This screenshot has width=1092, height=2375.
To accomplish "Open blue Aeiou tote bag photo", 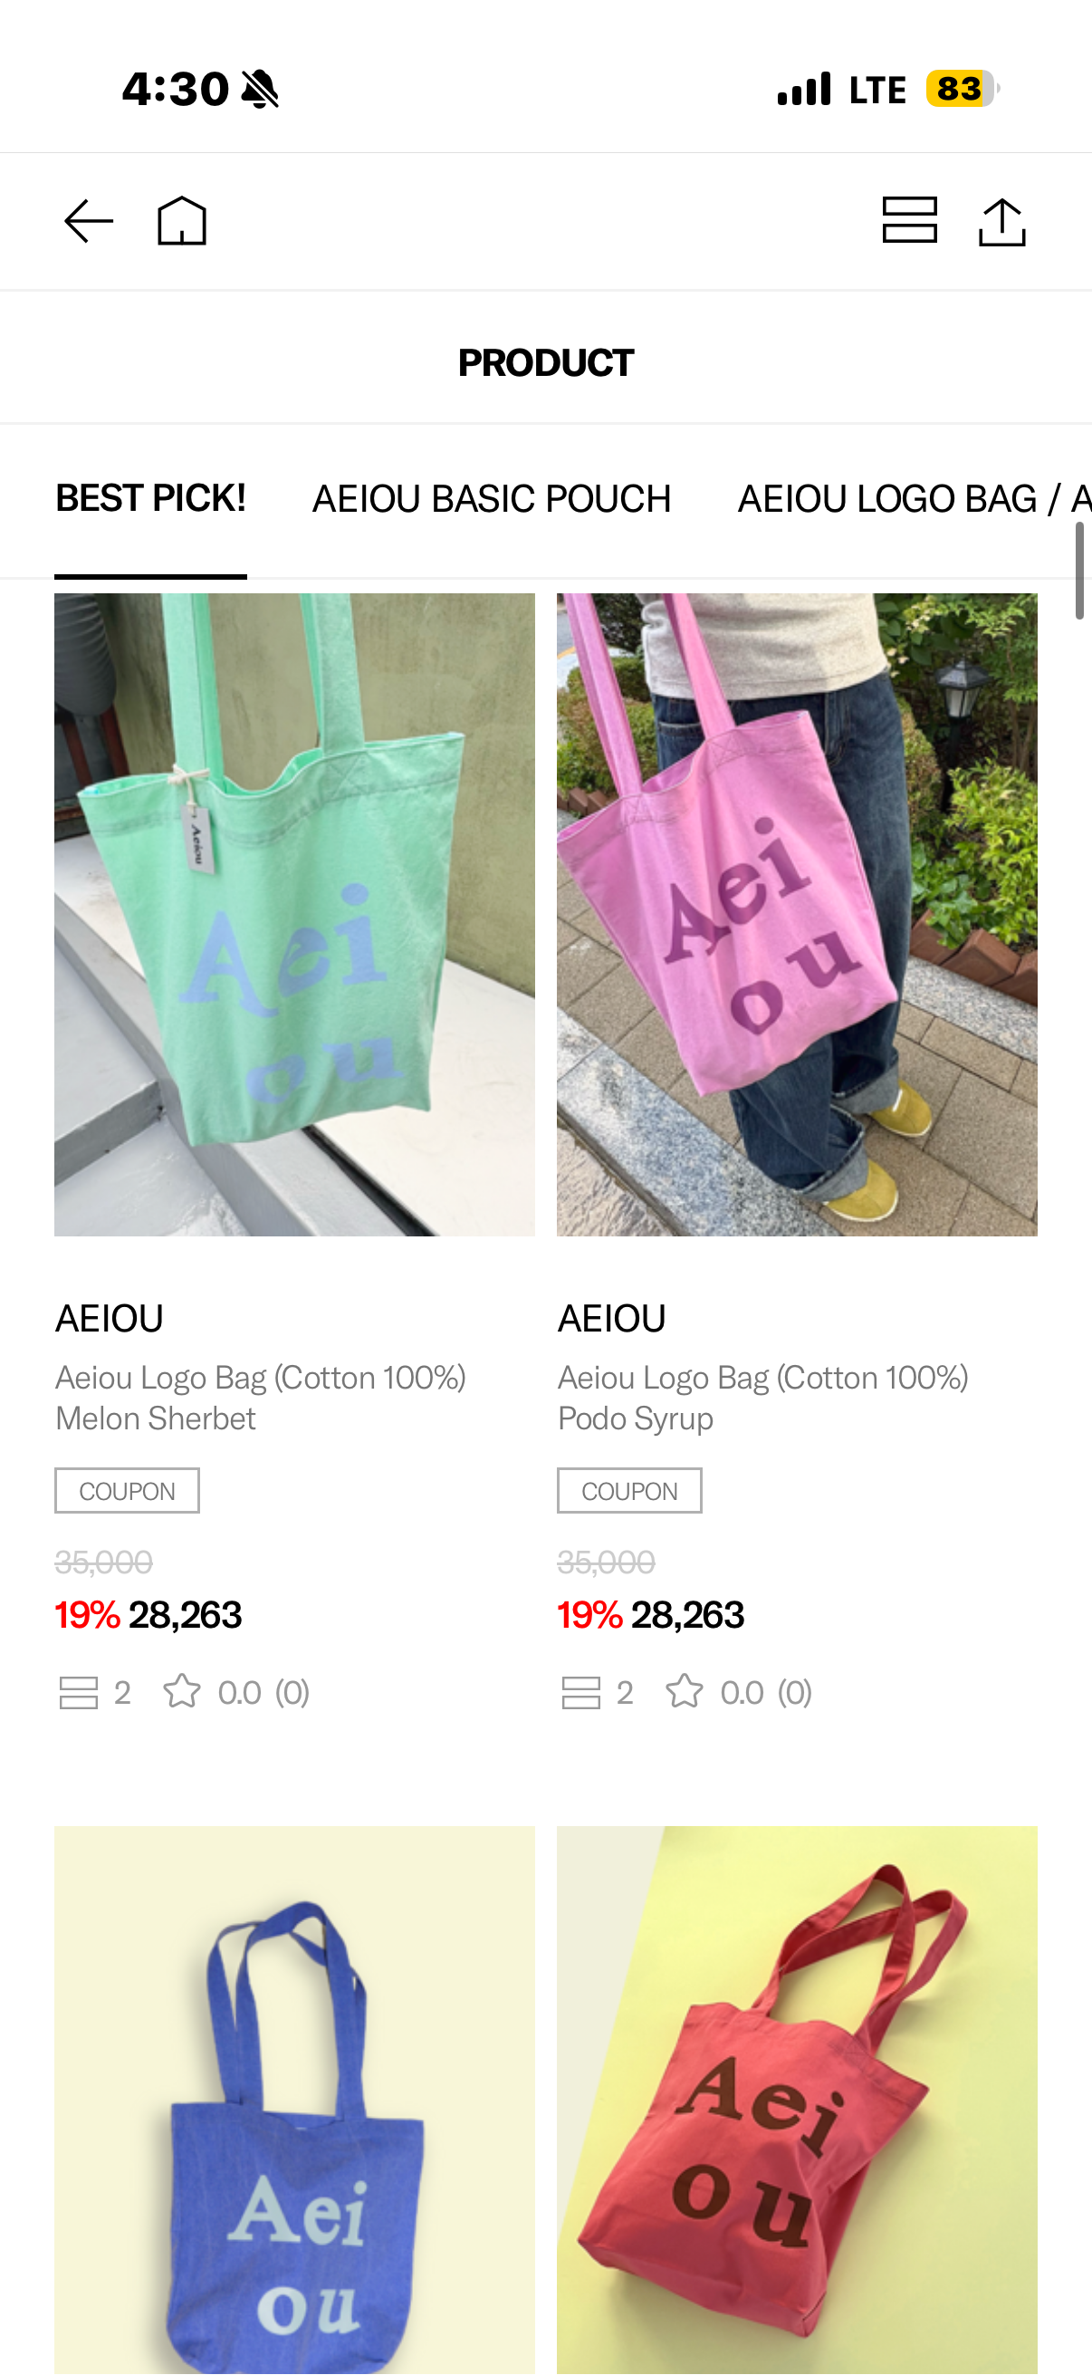I will (295, 2101).
